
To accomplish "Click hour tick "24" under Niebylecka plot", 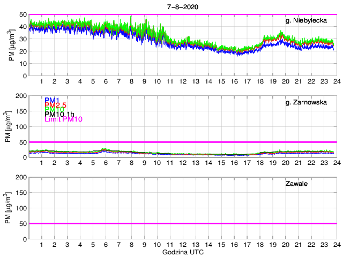I will tap(337, 81).
